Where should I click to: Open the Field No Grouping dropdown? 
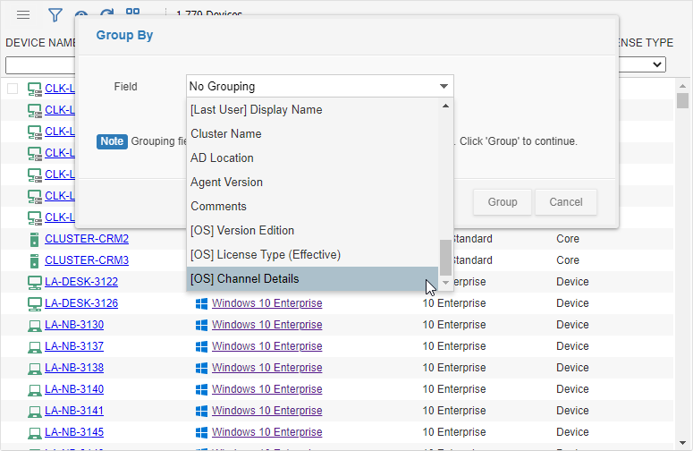pos(319,86)
